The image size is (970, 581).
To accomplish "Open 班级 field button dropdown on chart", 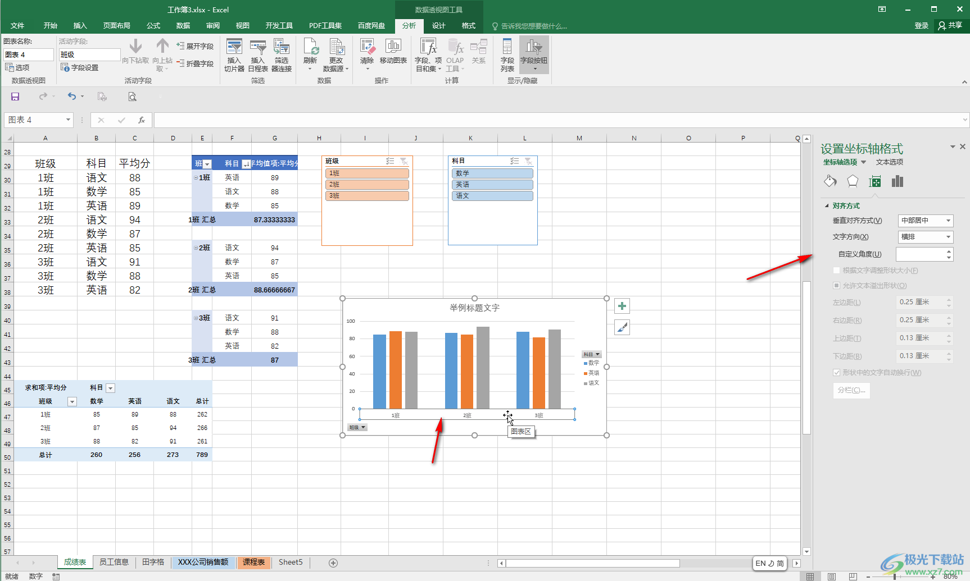I will point(357,427).
